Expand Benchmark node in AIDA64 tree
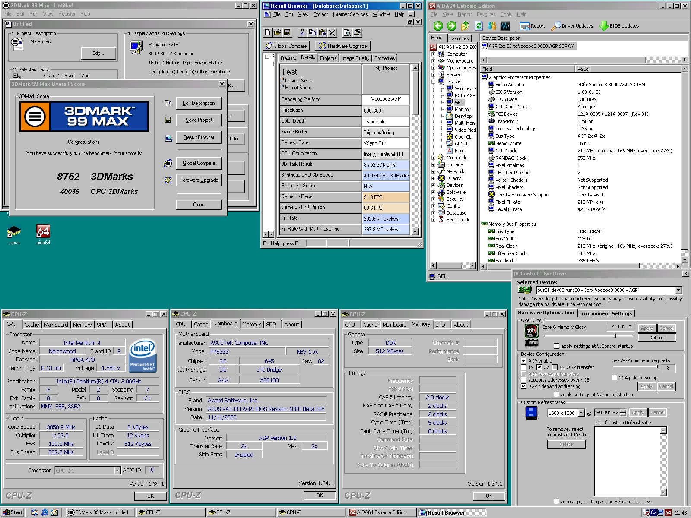This screenshot has width=691, height=518. click(x=433, y=220)
